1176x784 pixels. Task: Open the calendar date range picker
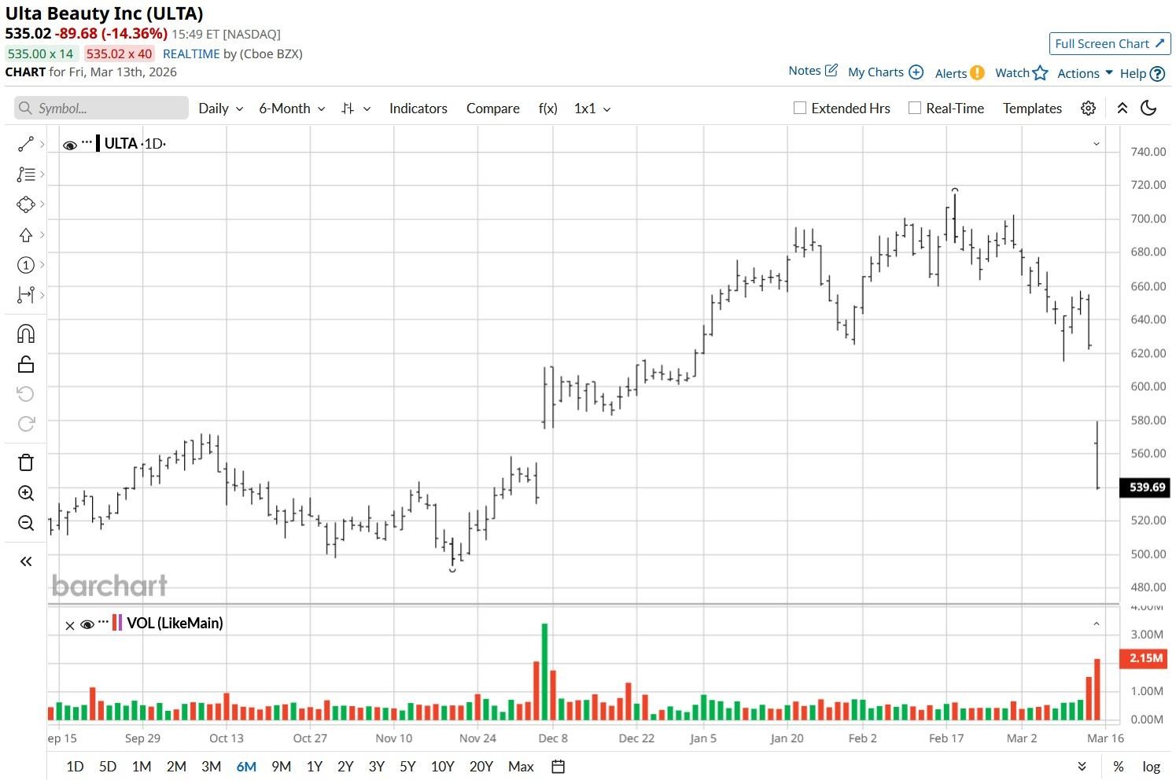click(559, 767)
